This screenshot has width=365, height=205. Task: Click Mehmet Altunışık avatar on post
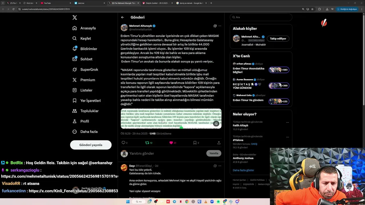[124, 28]
